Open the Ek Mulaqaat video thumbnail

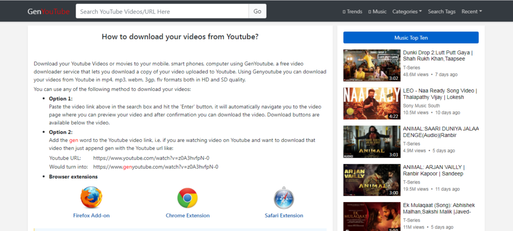[x=372, y=216]
